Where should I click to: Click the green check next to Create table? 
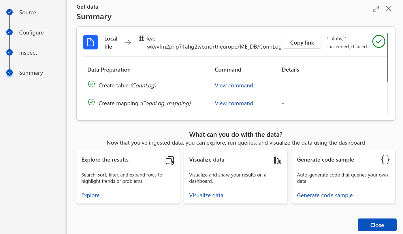tap(91, 84)
